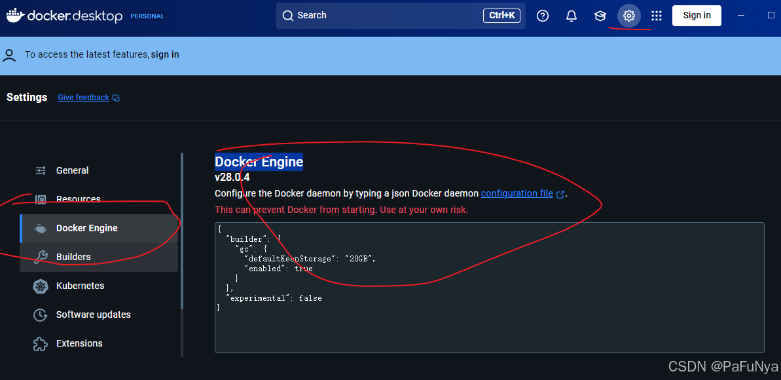Click the external link icon after configuration file
This screenshot has width=781, height=380.
pyautogui.click(x=560, y=194)
